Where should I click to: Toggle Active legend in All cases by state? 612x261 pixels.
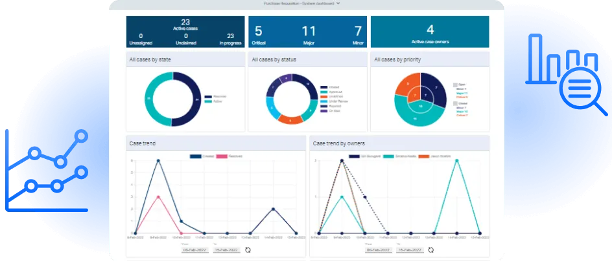[x=213, y=101]
